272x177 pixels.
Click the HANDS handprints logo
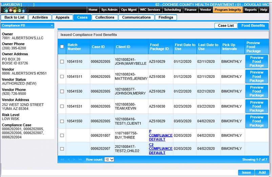(15, 10)
